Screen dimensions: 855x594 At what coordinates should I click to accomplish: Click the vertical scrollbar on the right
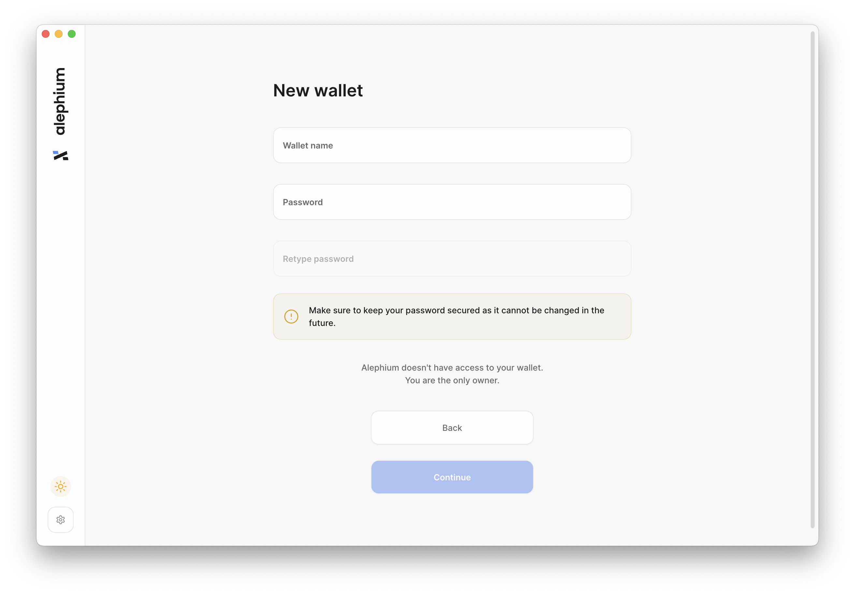pyautogui.click(x=813, y=279)
